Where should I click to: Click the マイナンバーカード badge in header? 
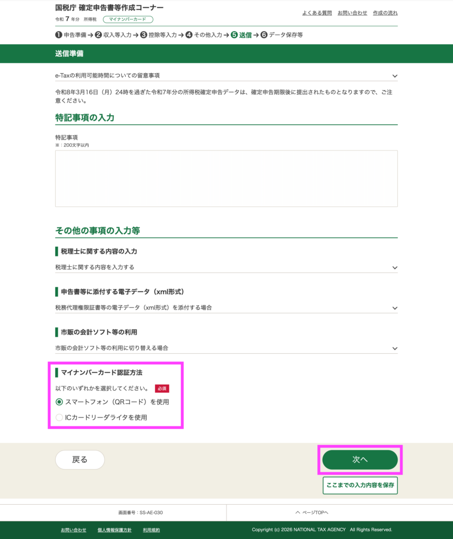128,19
